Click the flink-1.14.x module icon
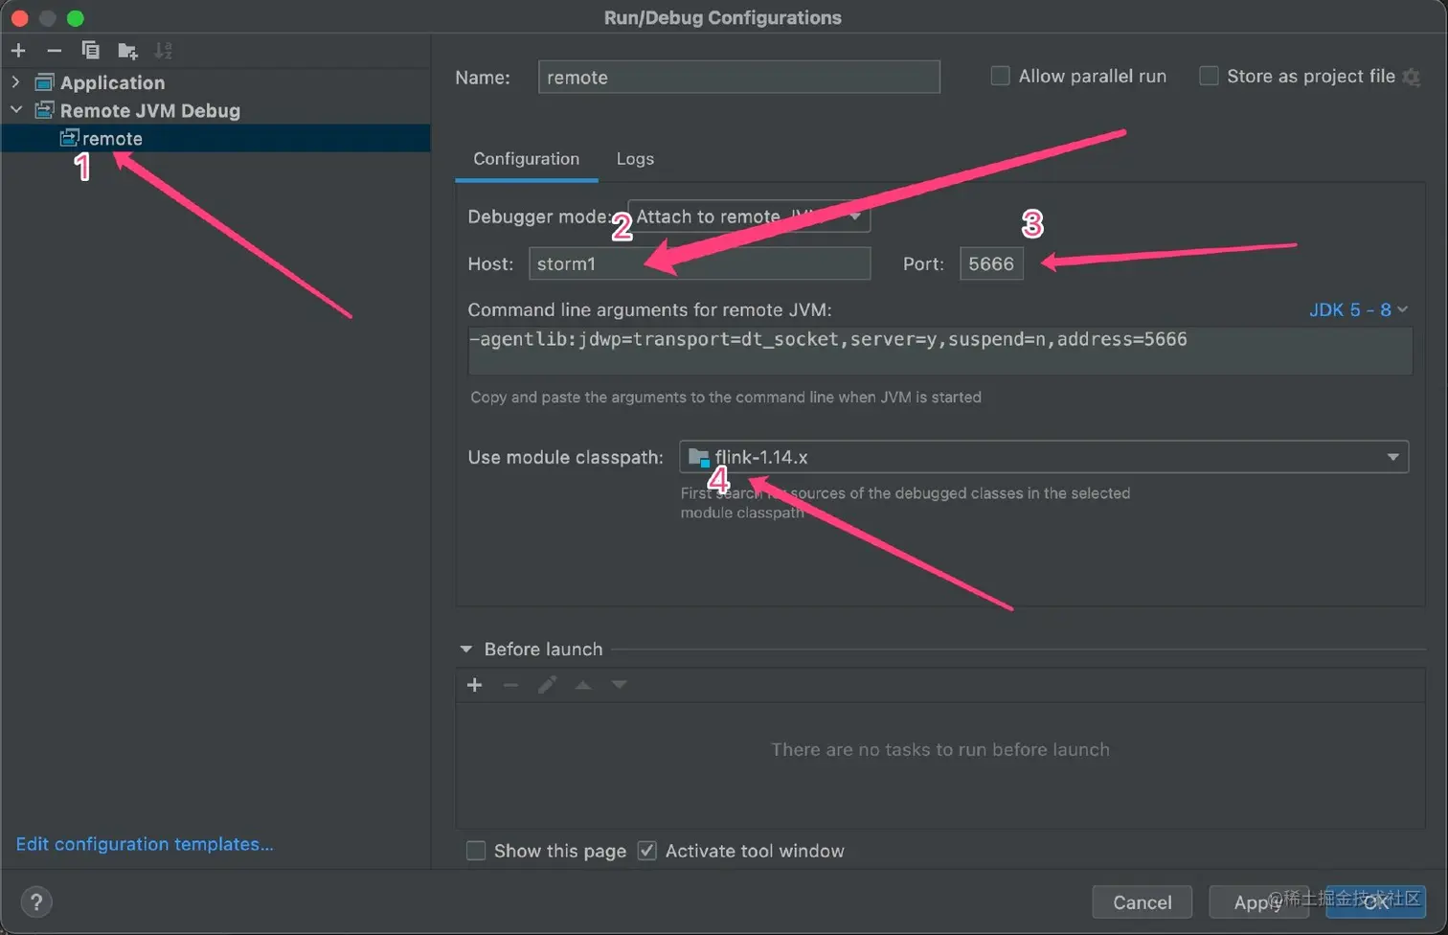 [699, 457]
